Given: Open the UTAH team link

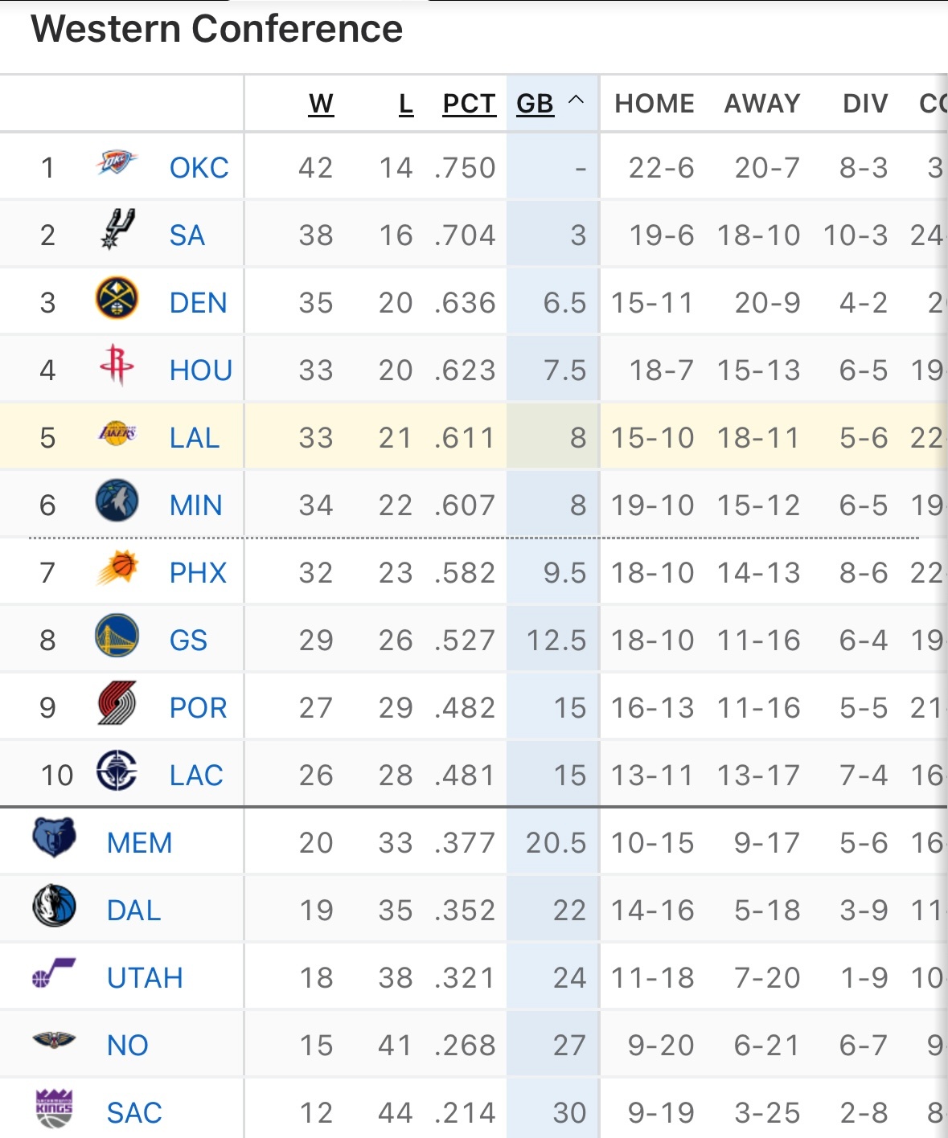Looking at the screenshot, I should pyautogui.click(x=145, y=978).
